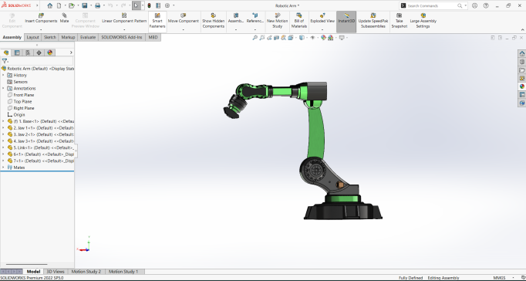Click Update SpeedPak Subassemblies

373,21
